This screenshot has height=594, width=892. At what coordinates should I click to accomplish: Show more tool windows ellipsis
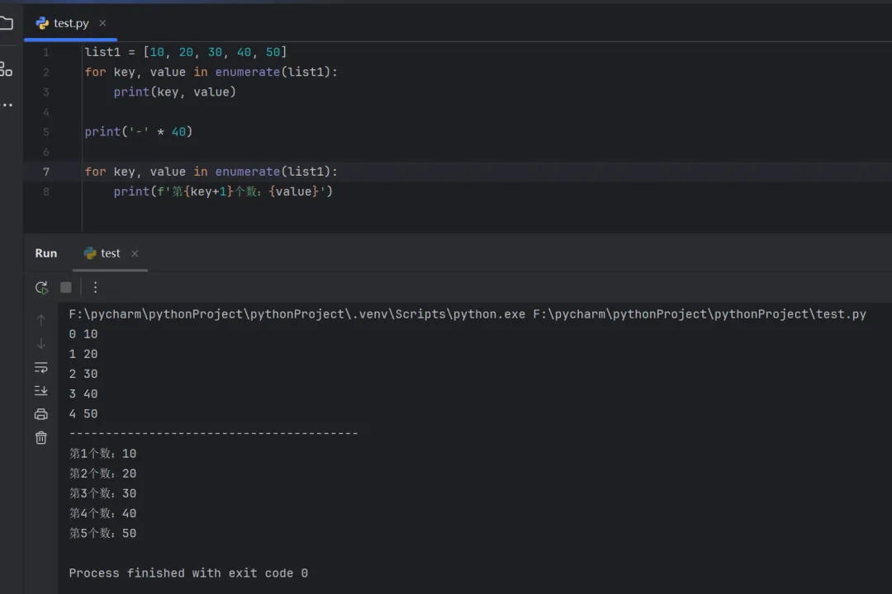[x=7, y=106]
